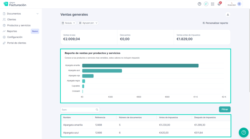Image resolution: width=250 pixels, height=139 pixels.
Task: Click the search magnifier in Ítem field
Action: point(97,110)
